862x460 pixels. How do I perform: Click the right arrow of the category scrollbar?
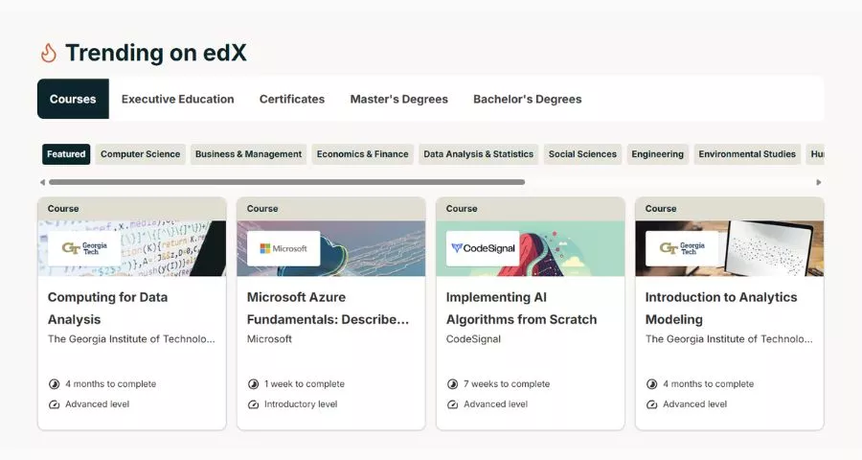(x=819, y=182)
